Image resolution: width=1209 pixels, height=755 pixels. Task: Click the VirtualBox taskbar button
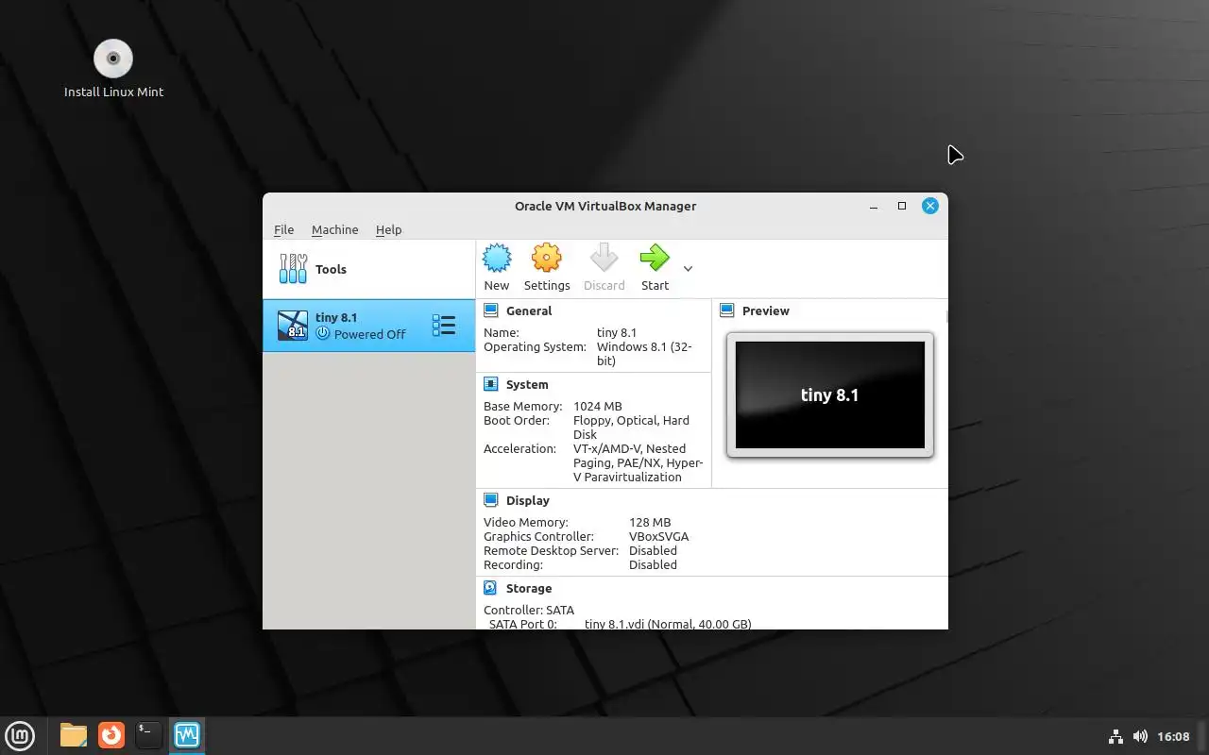[x=187, y=734]
